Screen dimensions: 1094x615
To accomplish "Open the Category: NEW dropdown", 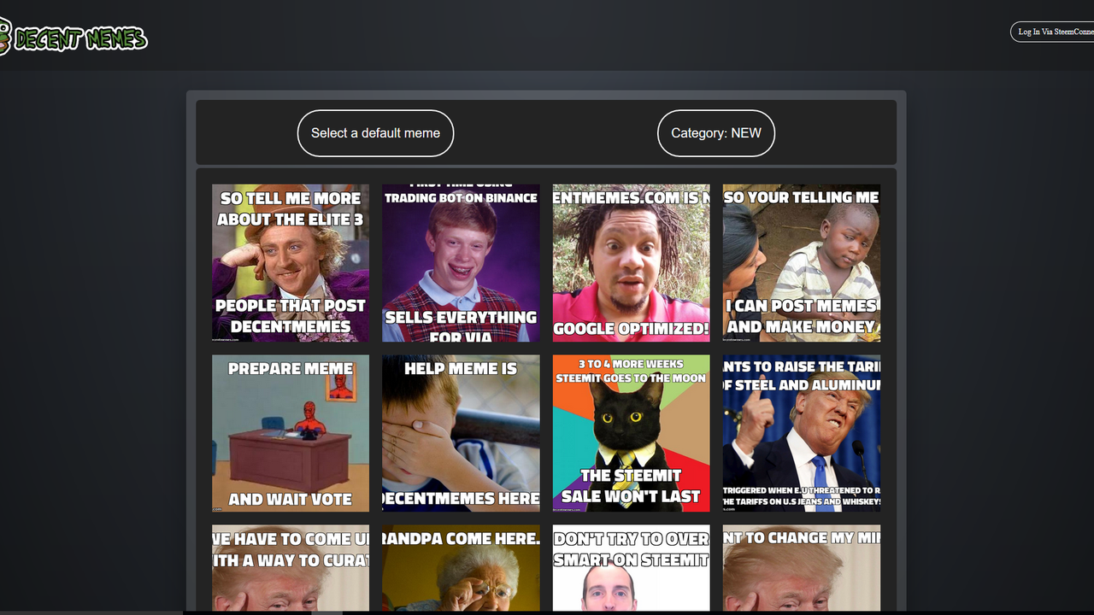I will (x=716, y=133).
